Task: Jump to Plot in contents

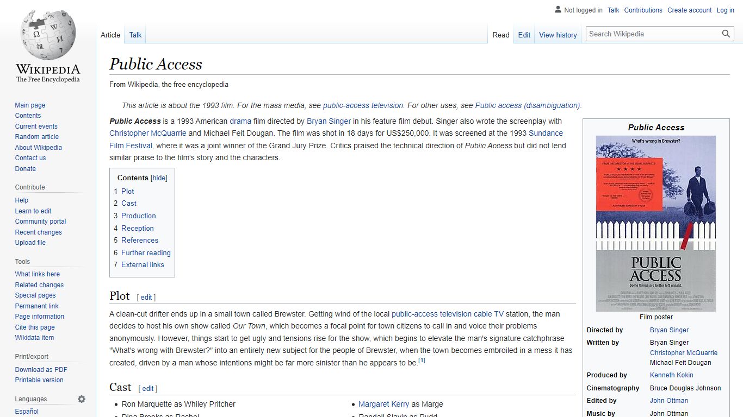Action: [x=127, y=191]
